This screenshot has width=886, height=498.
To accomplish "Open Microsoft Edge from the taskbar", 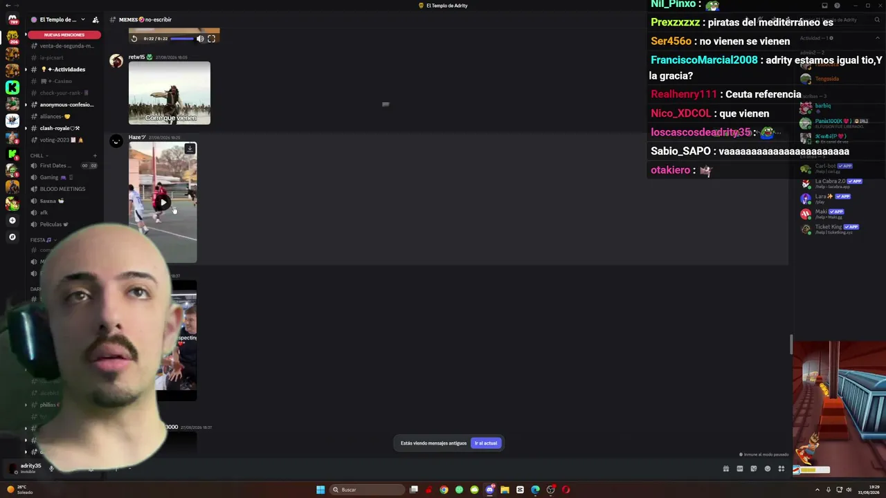I will pos(535,490).
